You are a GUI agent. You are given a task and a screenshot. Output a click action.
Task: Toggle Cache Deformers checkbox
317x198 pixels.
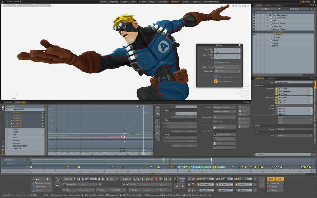point(216,81)
